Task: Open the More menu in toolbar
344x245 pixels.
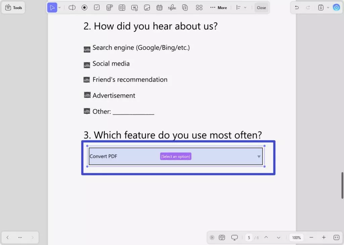Action: (x=218, y=8)
